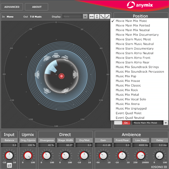Pick Music Mix Unplugged preset
The width and height of the screenshot is (169, 169).
pyautogui.click(x=139, y=109)
